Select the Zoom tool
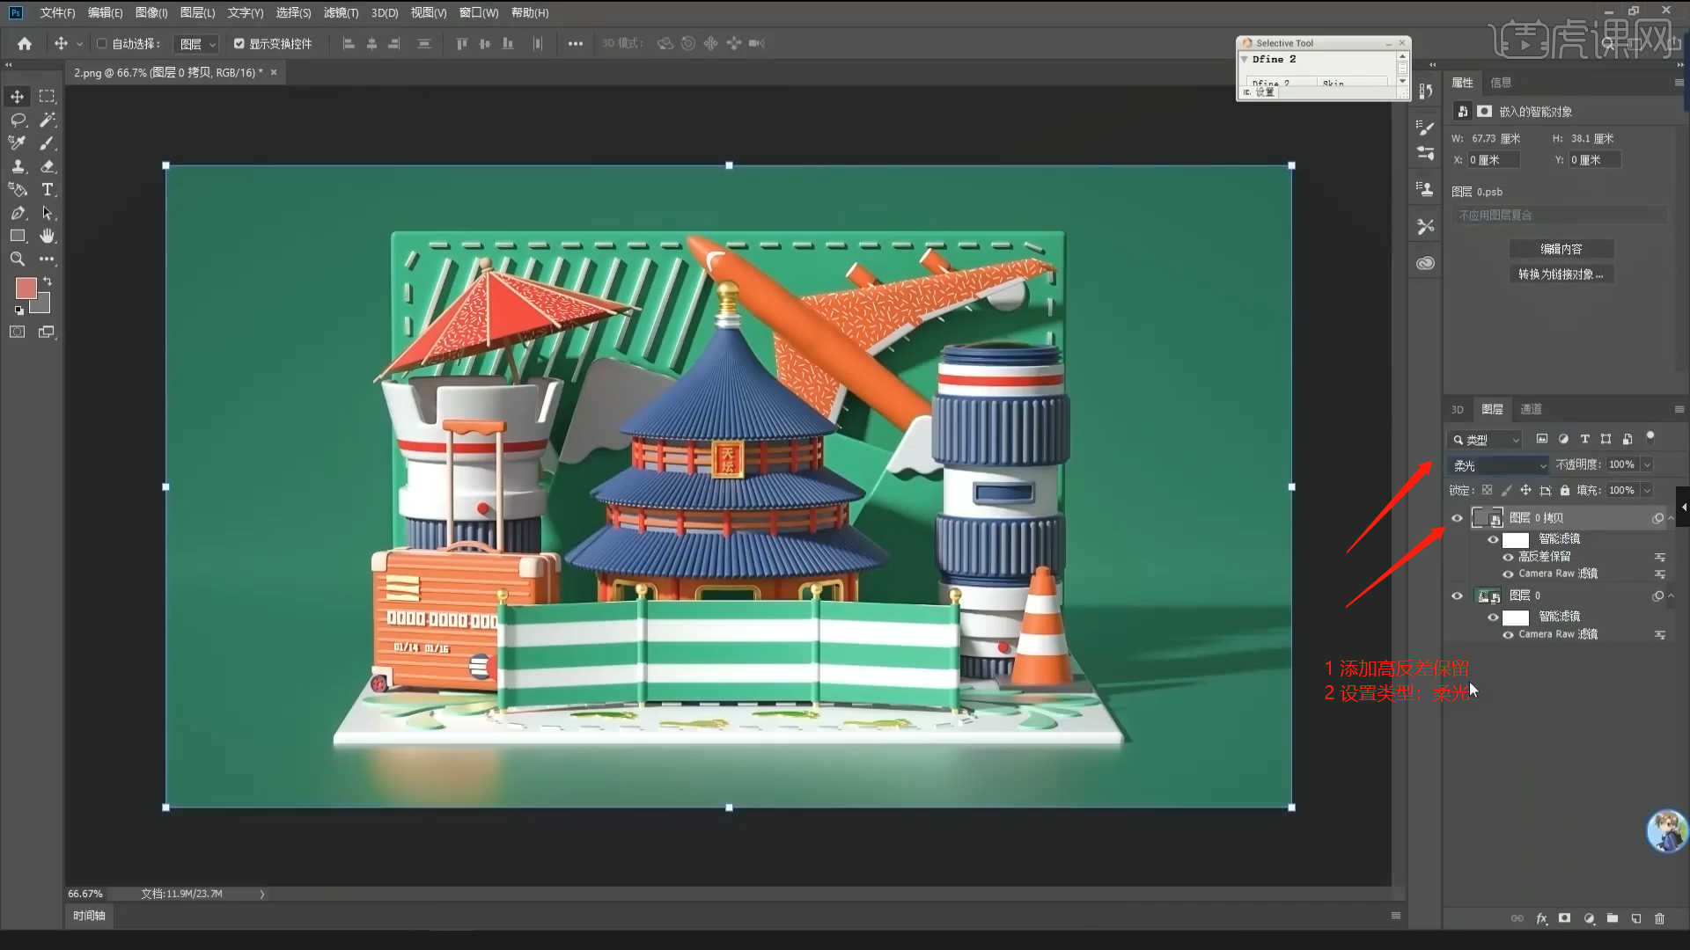 [x=17, y=259]
